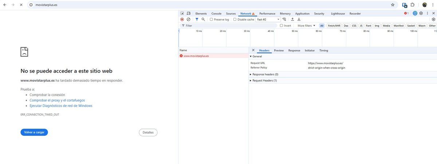
Task: Select the All request type filter
Action: pos(322,26)
